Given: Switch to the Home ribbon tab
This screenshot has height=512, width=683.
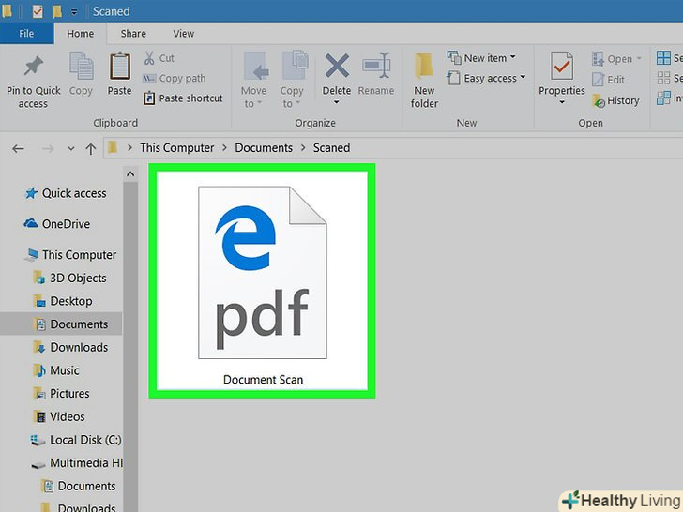Looking at the screenshot, I should pyautogui.click(x=80, y=34).
